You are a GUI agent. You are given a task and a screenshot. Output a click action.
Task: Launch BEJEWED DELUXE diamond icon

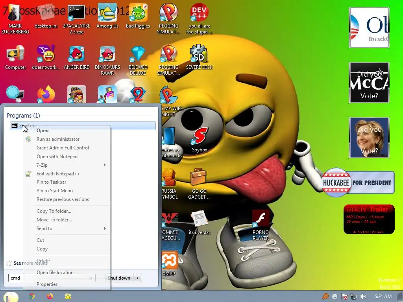click(138, 61)
